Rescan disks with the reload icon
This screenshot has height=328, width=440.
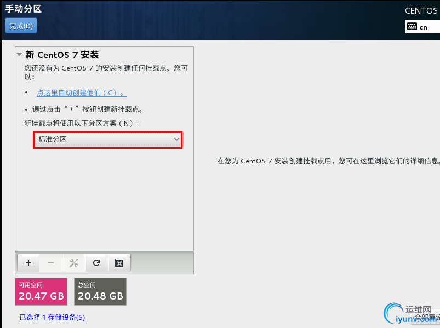point(96,263)
